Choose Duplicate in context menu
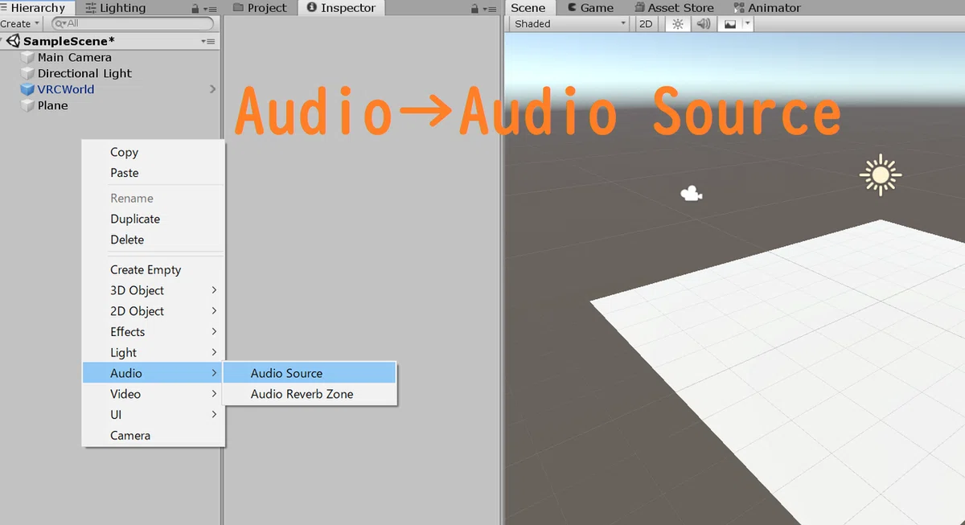Image resolution: width=965 pixels, height=525 pixels. click(x=154, y=219)
